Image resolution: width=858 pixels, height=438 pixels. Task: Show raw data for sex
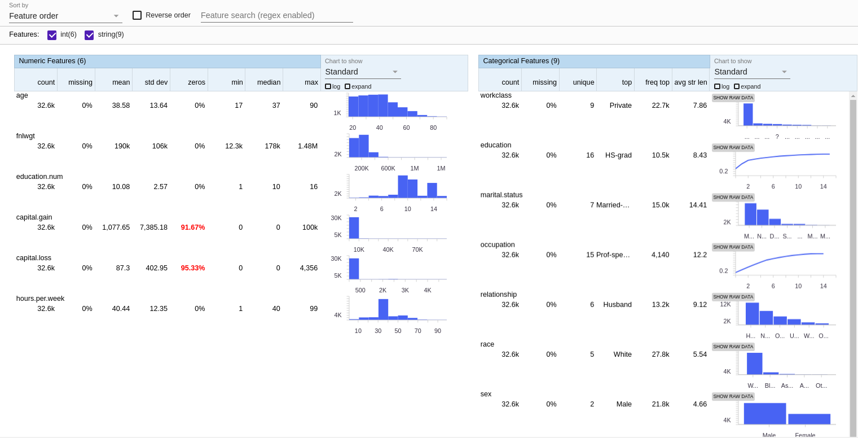(x=733, y=396)
